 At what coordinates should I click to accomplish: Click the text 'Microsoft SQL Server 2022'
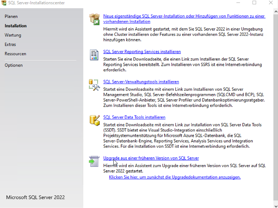[x=36, y=197]
